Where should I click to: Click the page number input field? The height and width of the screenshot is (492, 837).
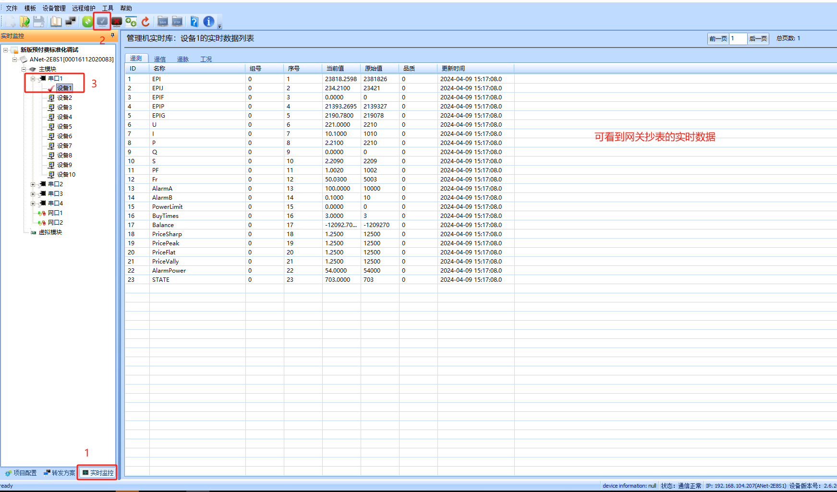click(x=738, y=39)
